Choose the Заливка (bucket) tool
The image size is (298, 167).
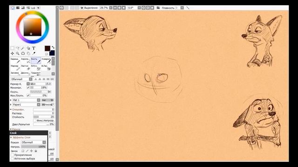pyautogui.click(x=15, y=73)
